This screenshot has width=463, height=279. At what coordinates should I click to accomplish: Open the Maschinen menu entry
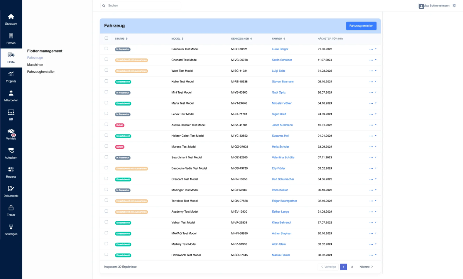[x=35, y=64]
